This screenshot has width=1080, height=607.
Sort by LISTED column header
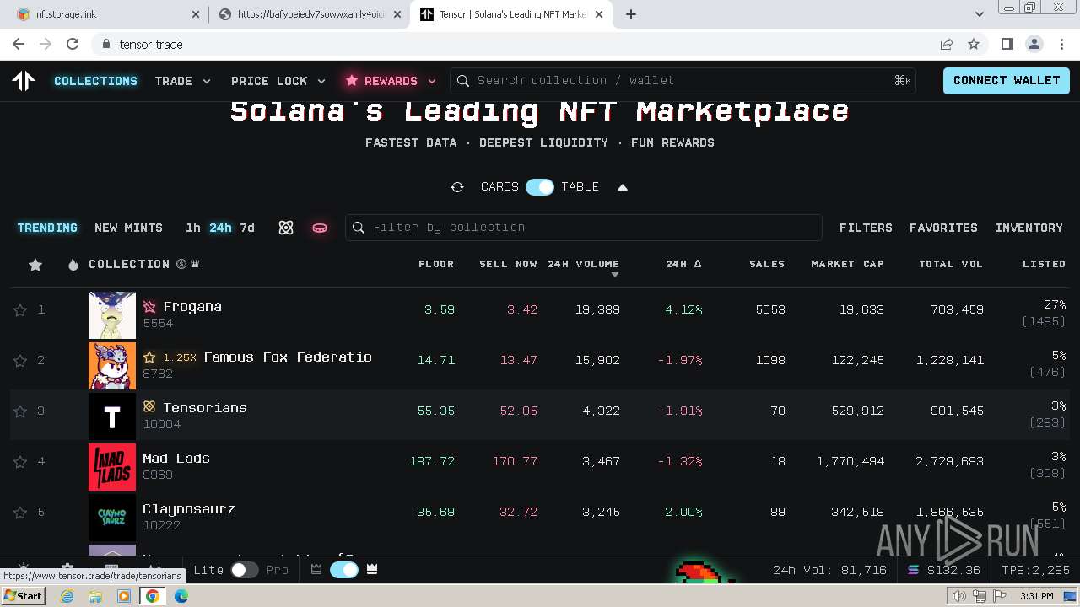tap(1044, 264)
